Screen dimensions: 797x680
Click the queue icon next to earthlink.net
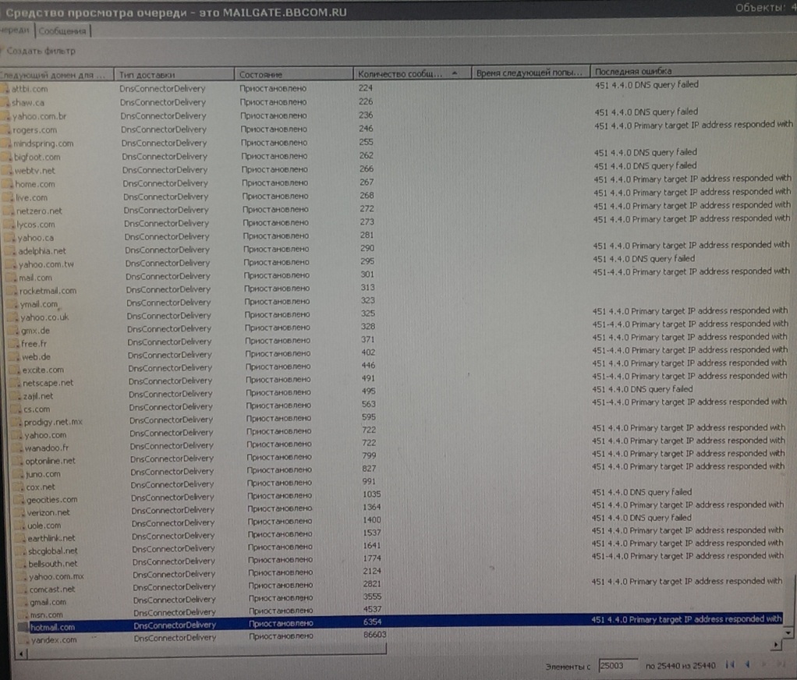pos(20,538)
